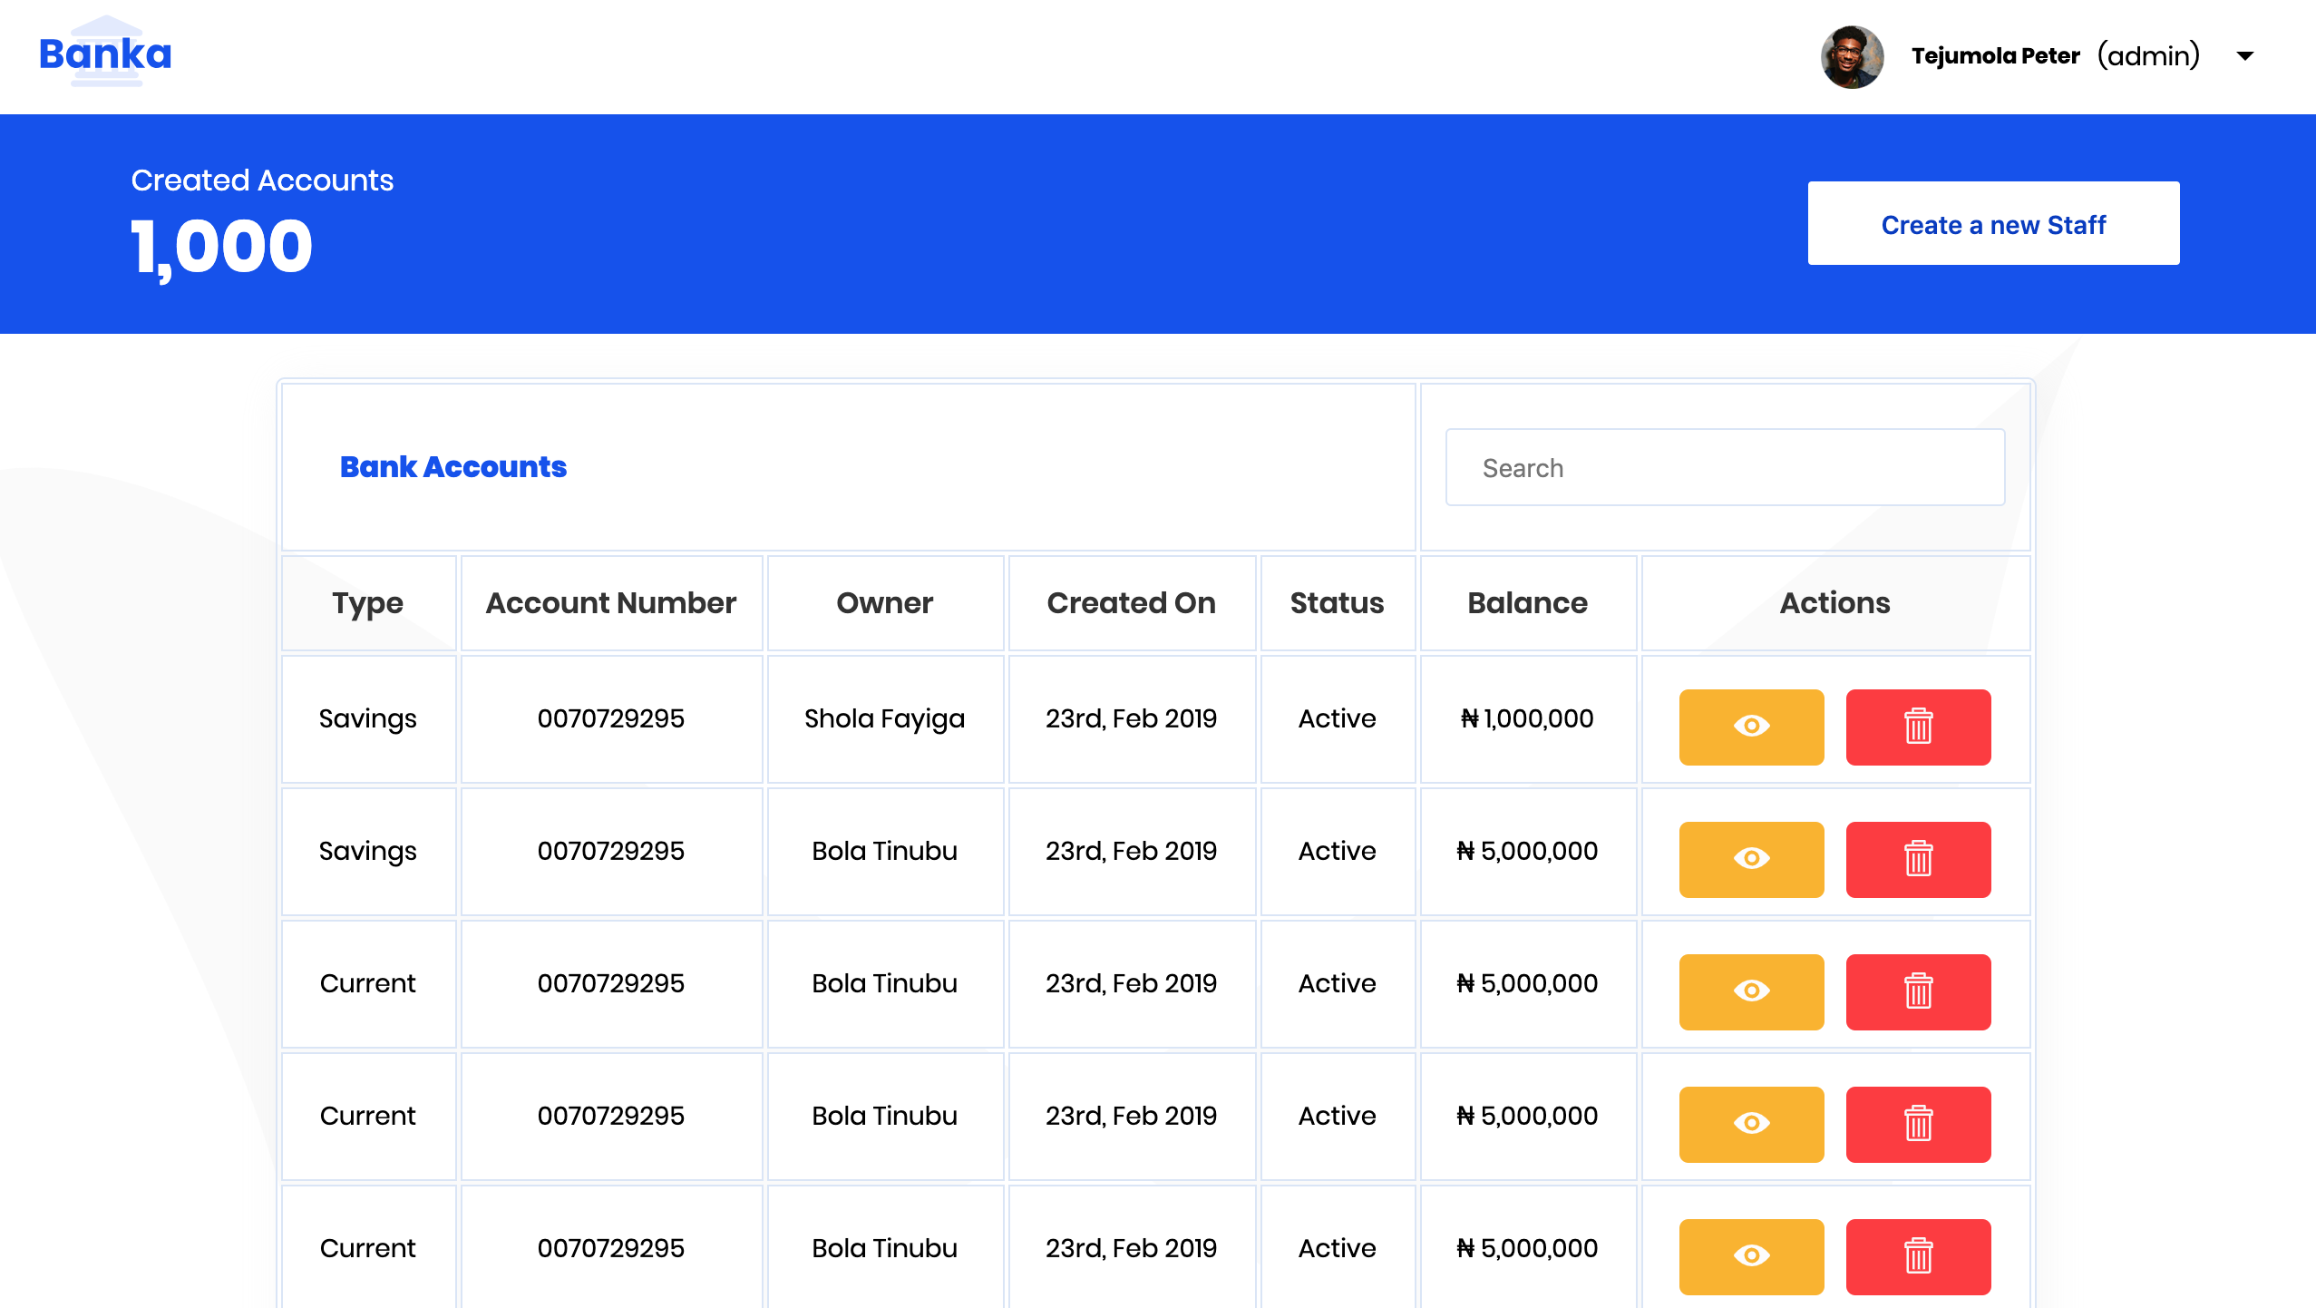Click eye icon in first Current row
The image size is (2316, 1308).
point(1751,991)
